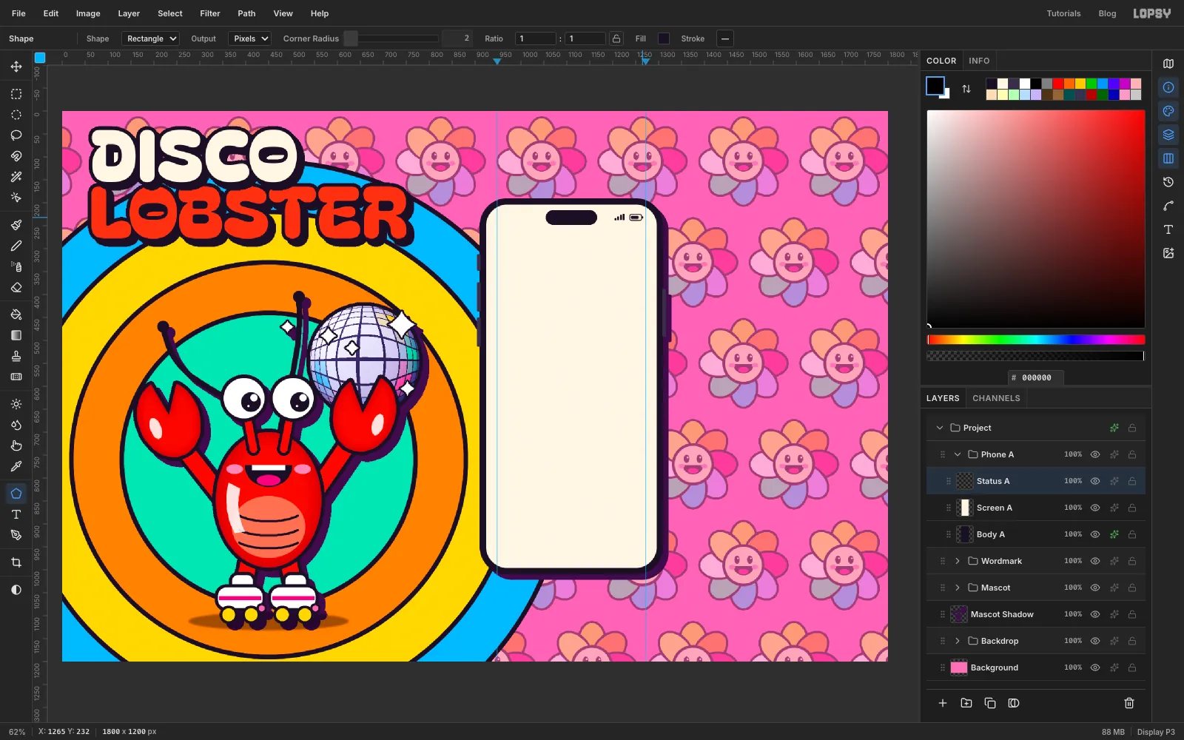Switch to the Channels tab
Screen dimensions: 1184x740
(x=996, y=398)
